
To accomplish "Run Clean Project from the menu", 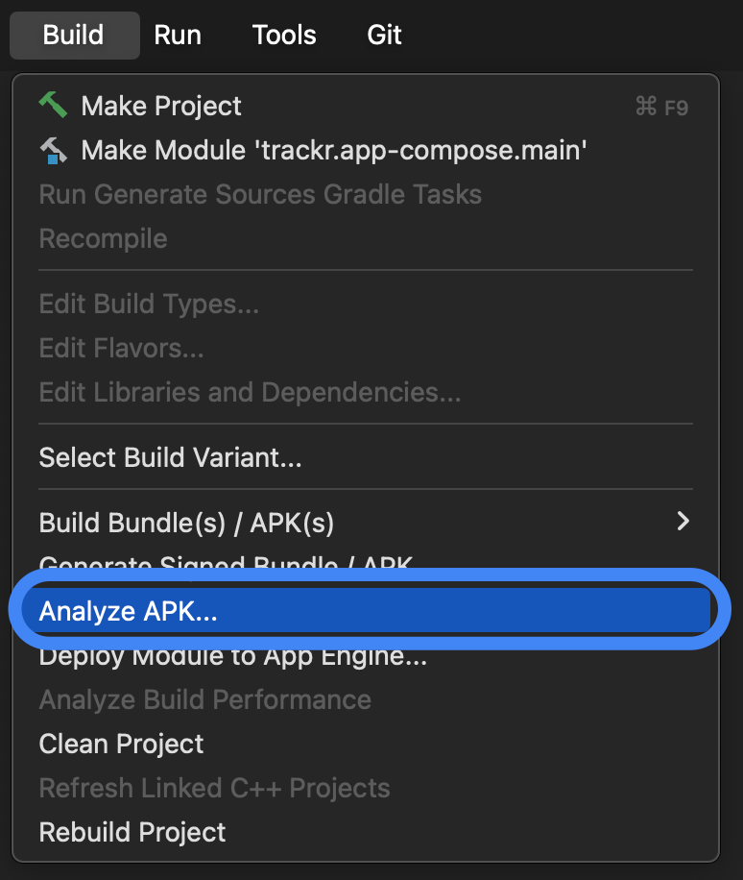I will [121, 744].
